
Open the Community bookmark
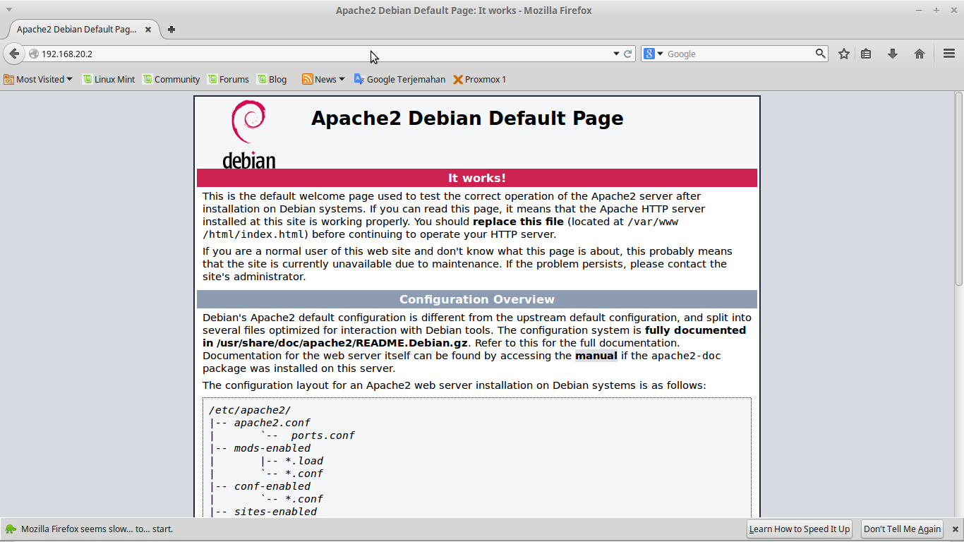coord(171,80)
